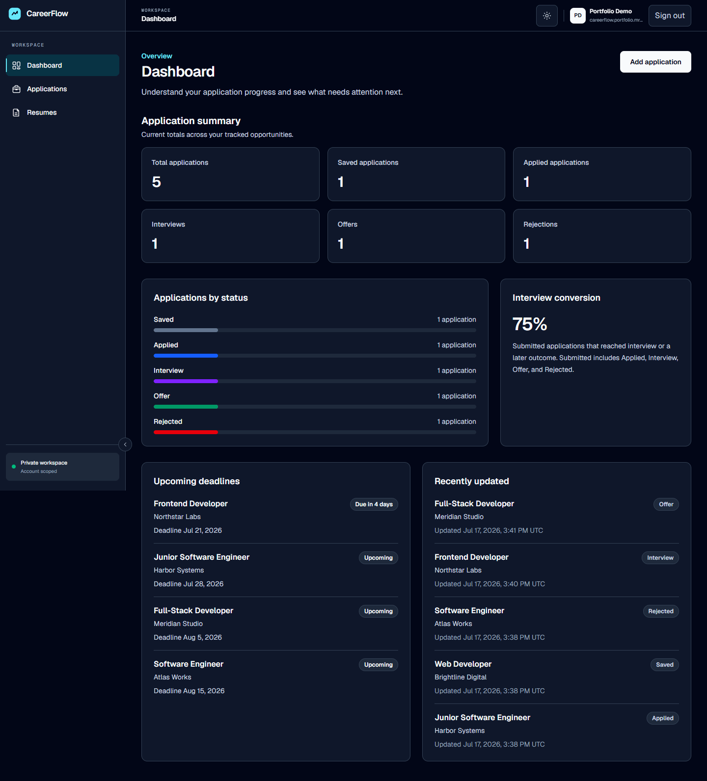Image resolution: width=707 pixels, height=781 pixels.
Task: Open Junior Software Engineer in Upcoming deadlines
Action: (x=201, y=557)
